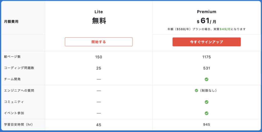The height and width of the screenshot is (132, 262).
Task: Click the green $49/月 annual price
Action: pyautogui.click(x=225, y=29)
